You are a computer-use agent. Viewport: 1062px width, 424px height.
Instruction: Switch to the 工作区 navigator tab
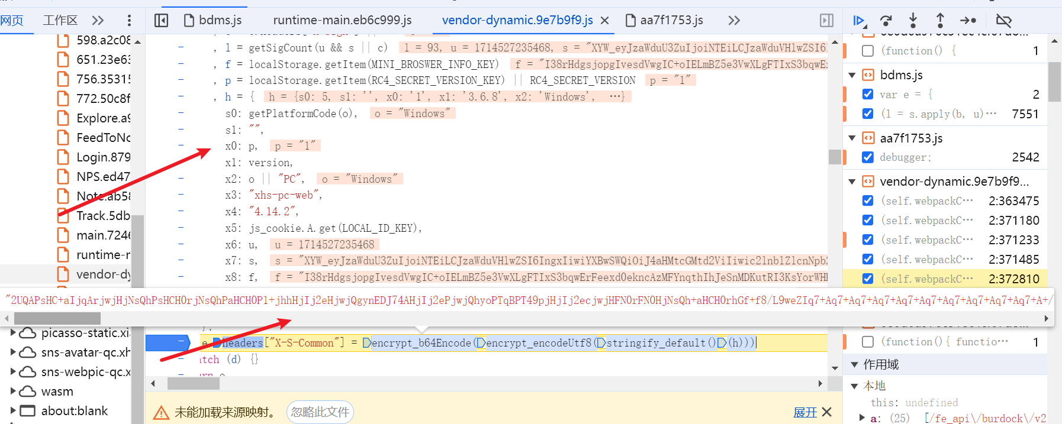pyautogui.click(x=60, y=21)
